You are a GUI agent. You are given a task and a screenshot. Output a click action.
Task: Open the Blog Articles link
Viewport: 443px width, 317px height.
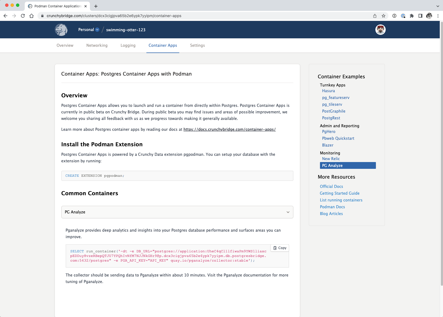tap(331, 214)
